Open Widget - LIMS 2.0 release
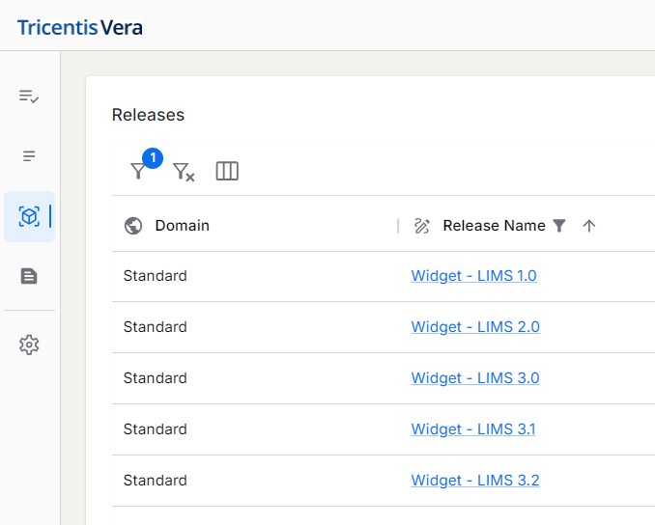Viewport: 655px width, 525px height. [475, 327]
